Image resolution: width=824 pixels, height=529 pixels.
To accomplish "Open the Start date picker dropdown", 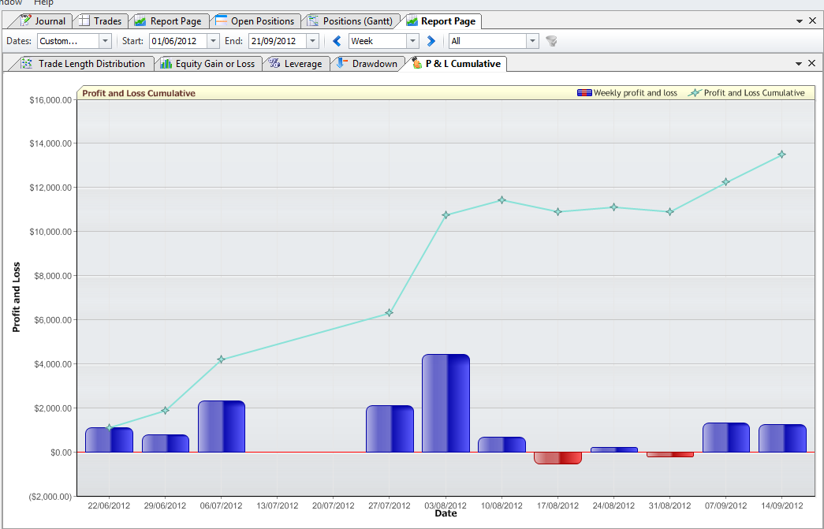I will click(213, 41).
